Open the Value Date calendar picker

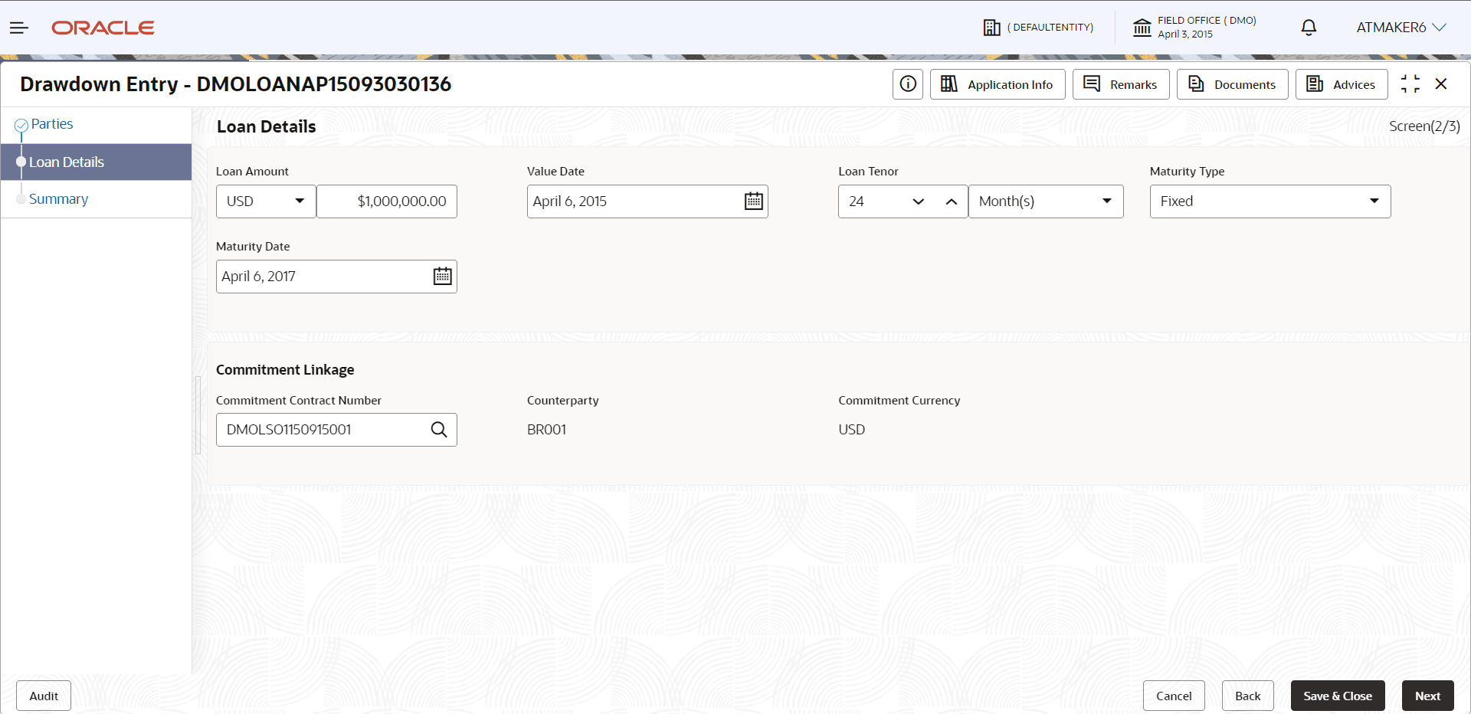[754, 201]
